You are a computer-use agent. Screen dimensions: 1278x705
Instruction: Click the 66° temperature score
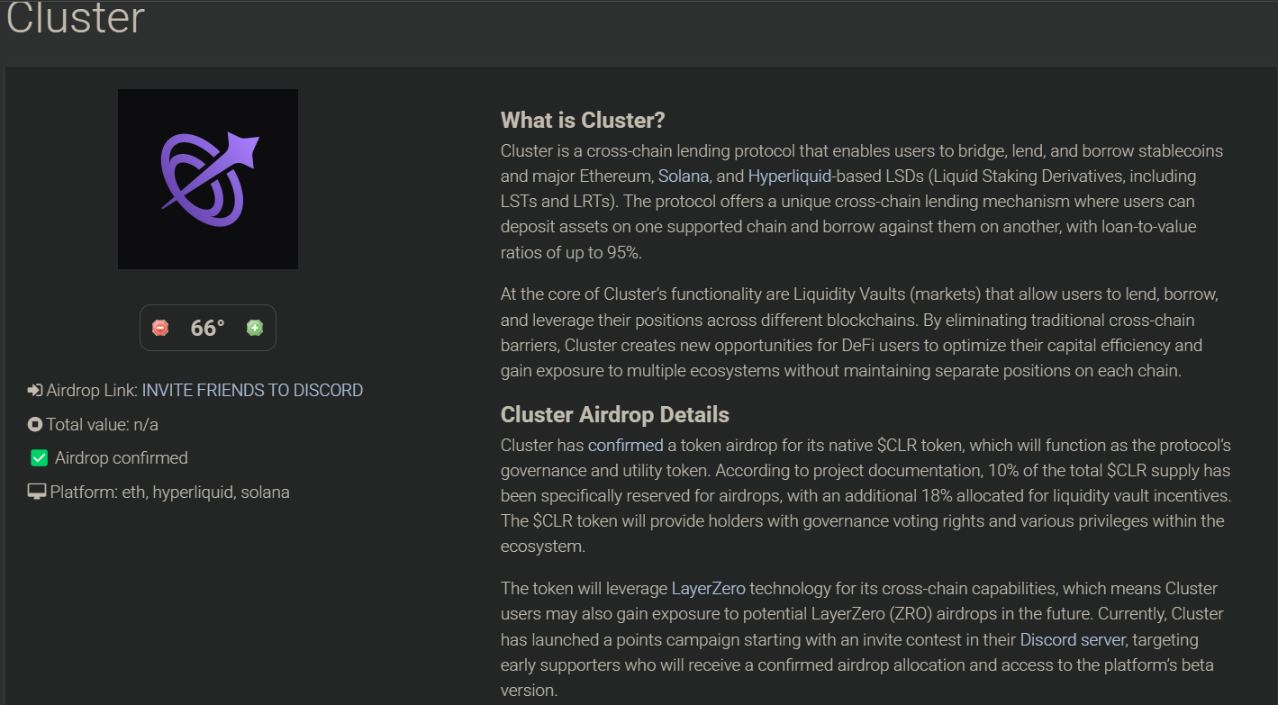pyautogui.click(x=207, y=328)
